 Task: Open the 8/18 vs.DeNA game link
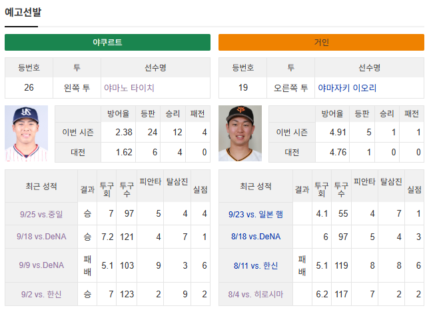256,237
